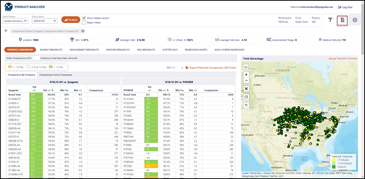Open the Entry Name dropdown

coord(45,21)
